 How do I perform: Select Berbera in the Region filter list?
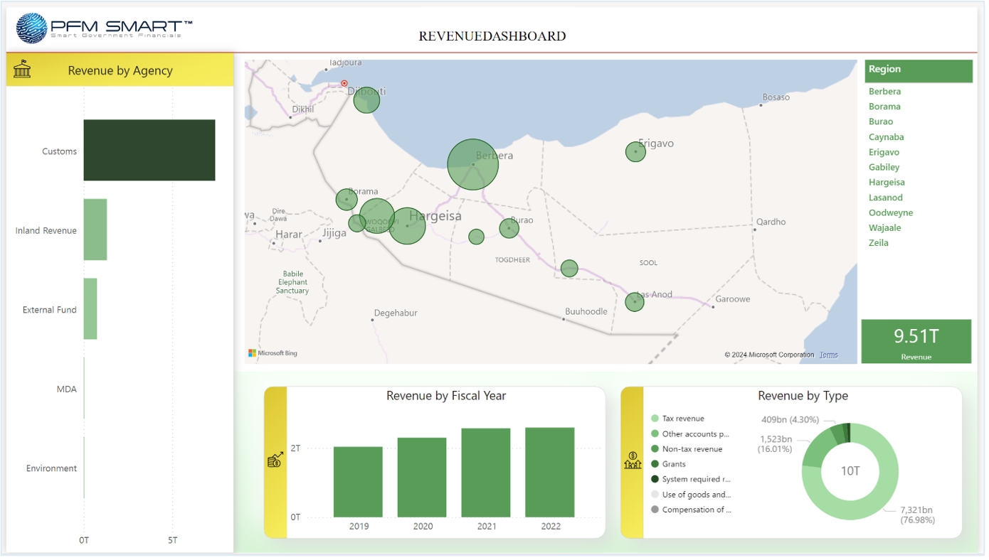[x=884, y=92]
